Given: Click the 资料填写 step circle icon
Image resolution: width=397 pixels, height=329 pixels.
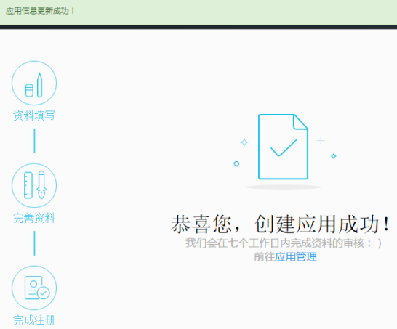Looking at the screenshot, I should pyautogui.click(x=34, y=84).
